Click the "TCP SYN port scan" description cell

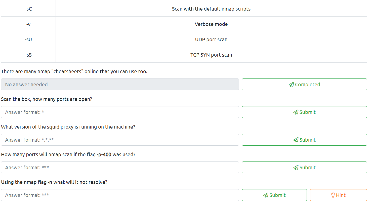[211, 55]
